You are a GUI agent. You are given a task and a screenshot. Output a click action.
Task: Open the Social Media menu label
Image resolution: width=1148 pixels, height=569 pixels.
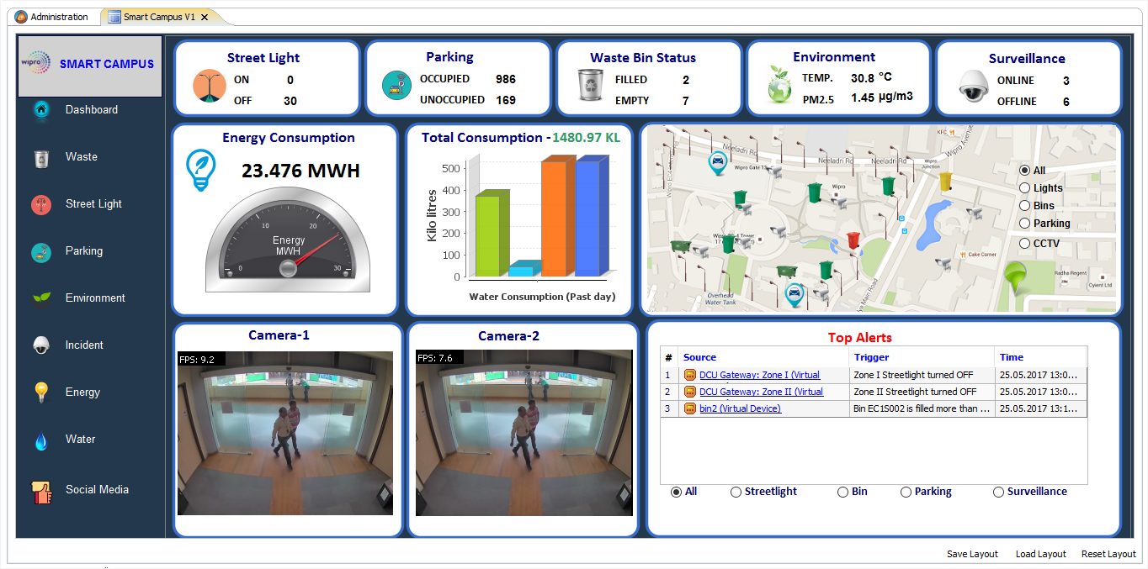[97, 490]
